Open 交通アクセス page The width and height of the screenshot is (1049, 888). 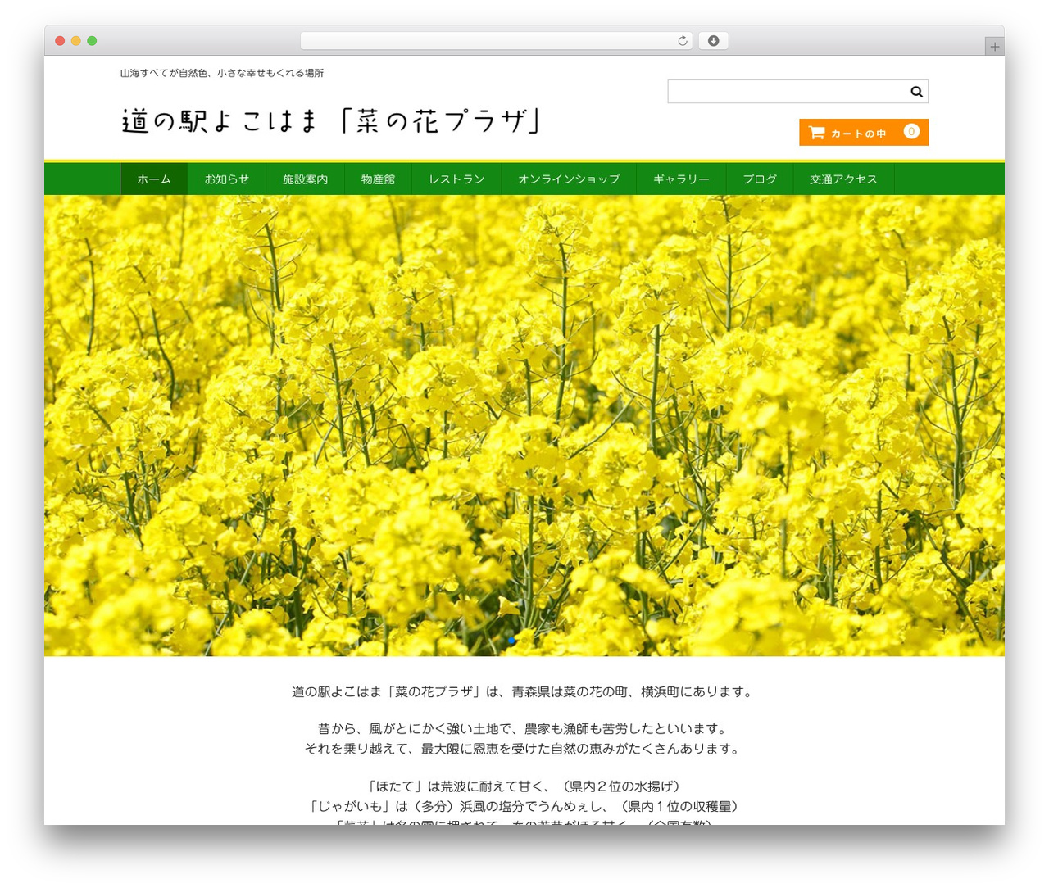pyautogui.click(x=843, y=179)
